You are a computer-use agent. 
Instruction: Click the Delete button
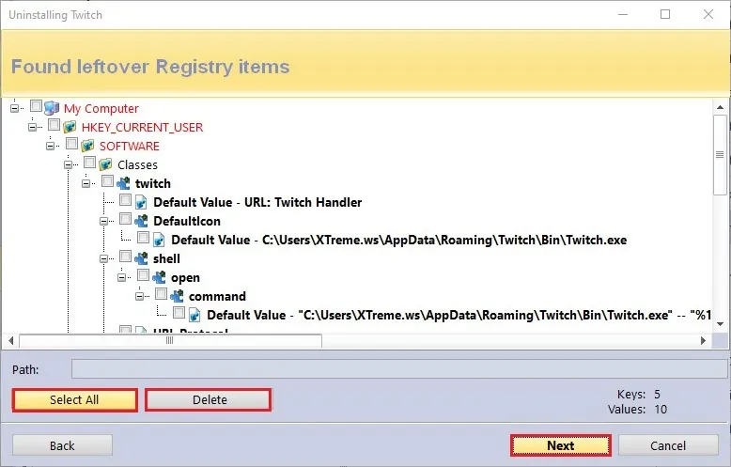pos(208,400)
